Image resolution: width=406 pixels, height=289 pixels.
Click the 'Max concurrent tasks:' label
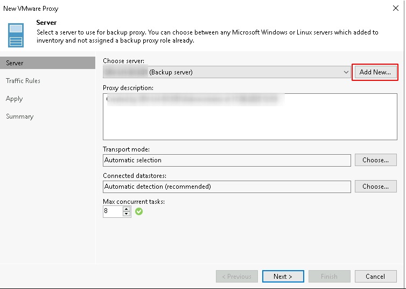134,202
